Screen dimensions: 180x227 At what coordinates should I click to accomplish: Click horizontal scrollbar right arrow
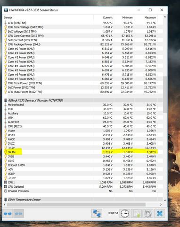(x=161, y=204)
